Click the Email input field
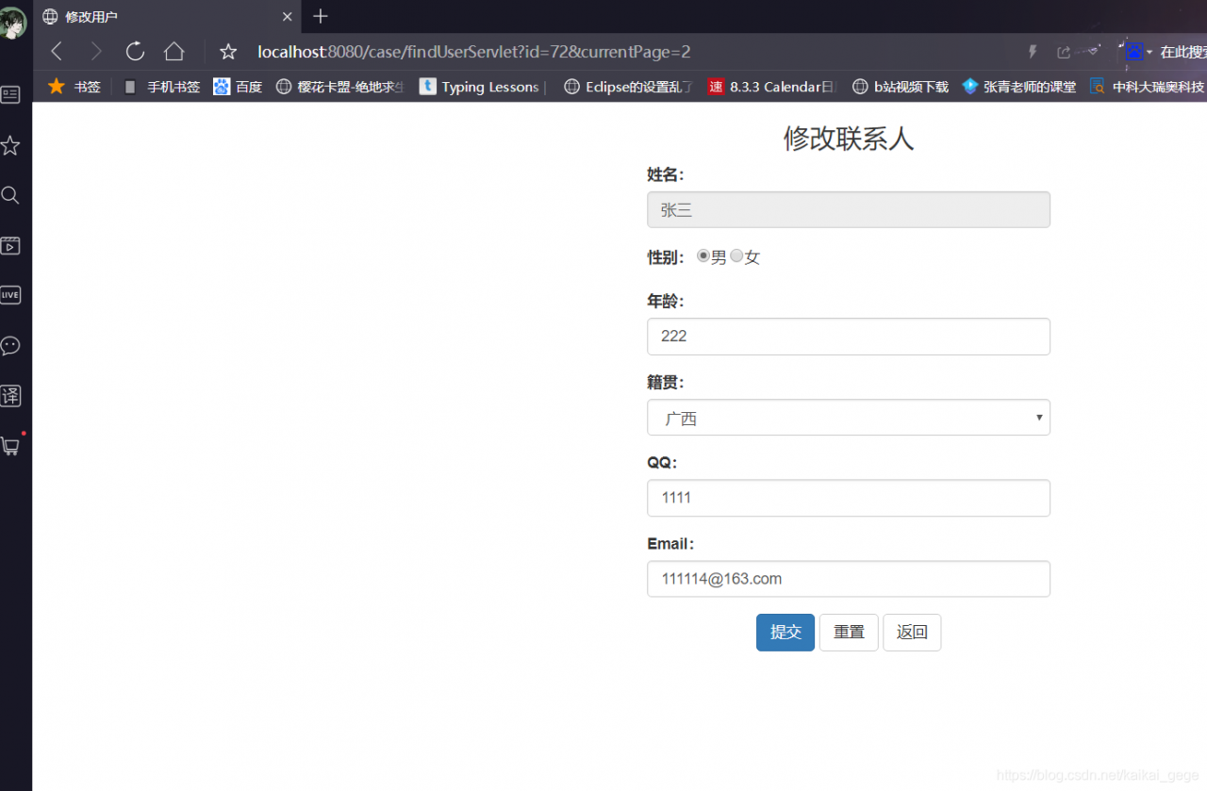Viewport: 1207px width, 791px height. 848,579
